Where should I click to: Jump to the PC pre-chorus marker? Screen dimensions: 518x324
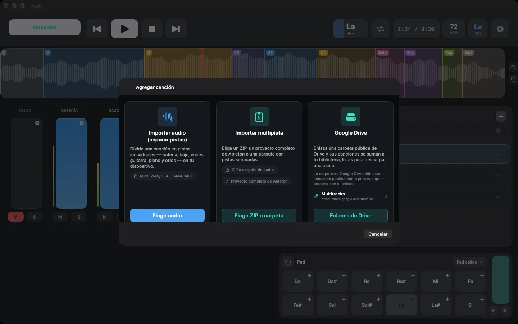tap(236, 53)
